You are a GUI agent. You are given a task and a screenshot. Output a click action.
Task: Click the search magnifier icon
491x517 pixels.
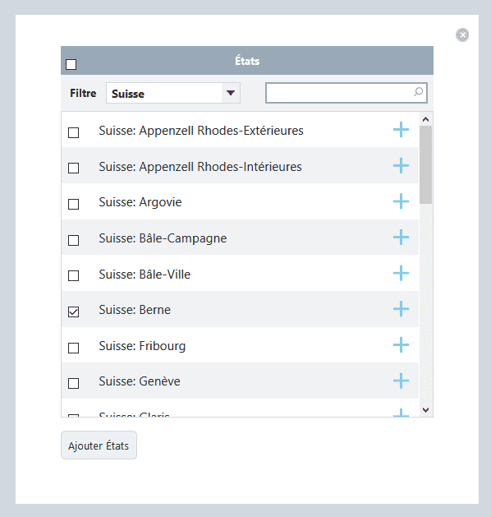pos(418,92)
